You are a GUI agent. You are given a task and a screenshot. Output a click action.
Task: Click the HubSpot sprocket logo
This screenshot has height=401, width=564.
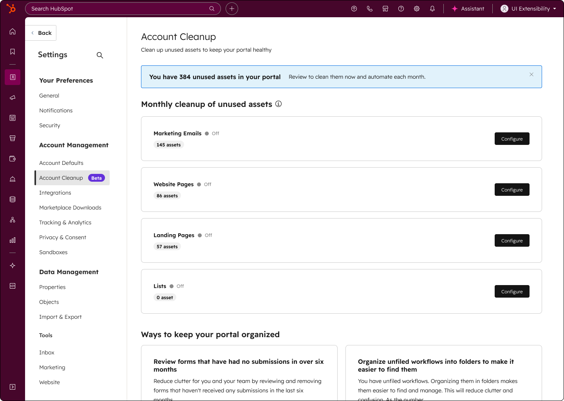click(11, 8)
